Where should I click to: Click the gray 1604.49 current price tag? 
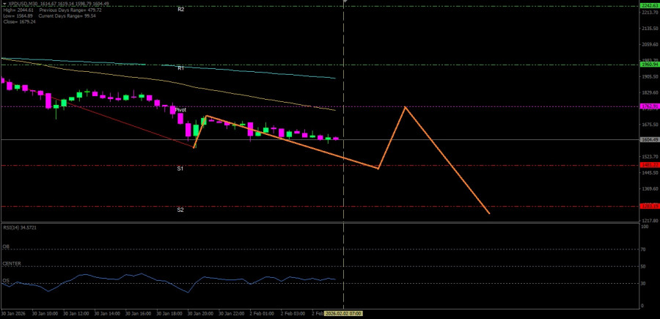[649, 139]
